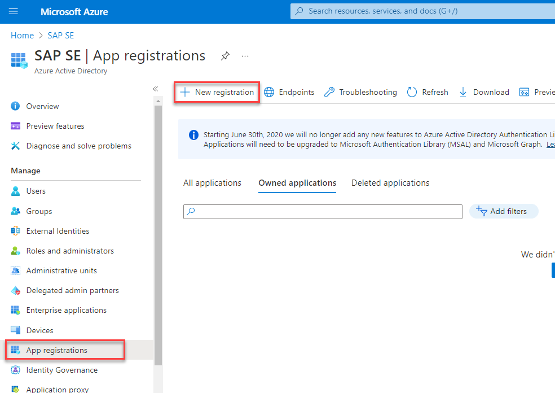Click the info icon in the ADAL notice banner
The image size is (555, 393).
click(193, 135)
